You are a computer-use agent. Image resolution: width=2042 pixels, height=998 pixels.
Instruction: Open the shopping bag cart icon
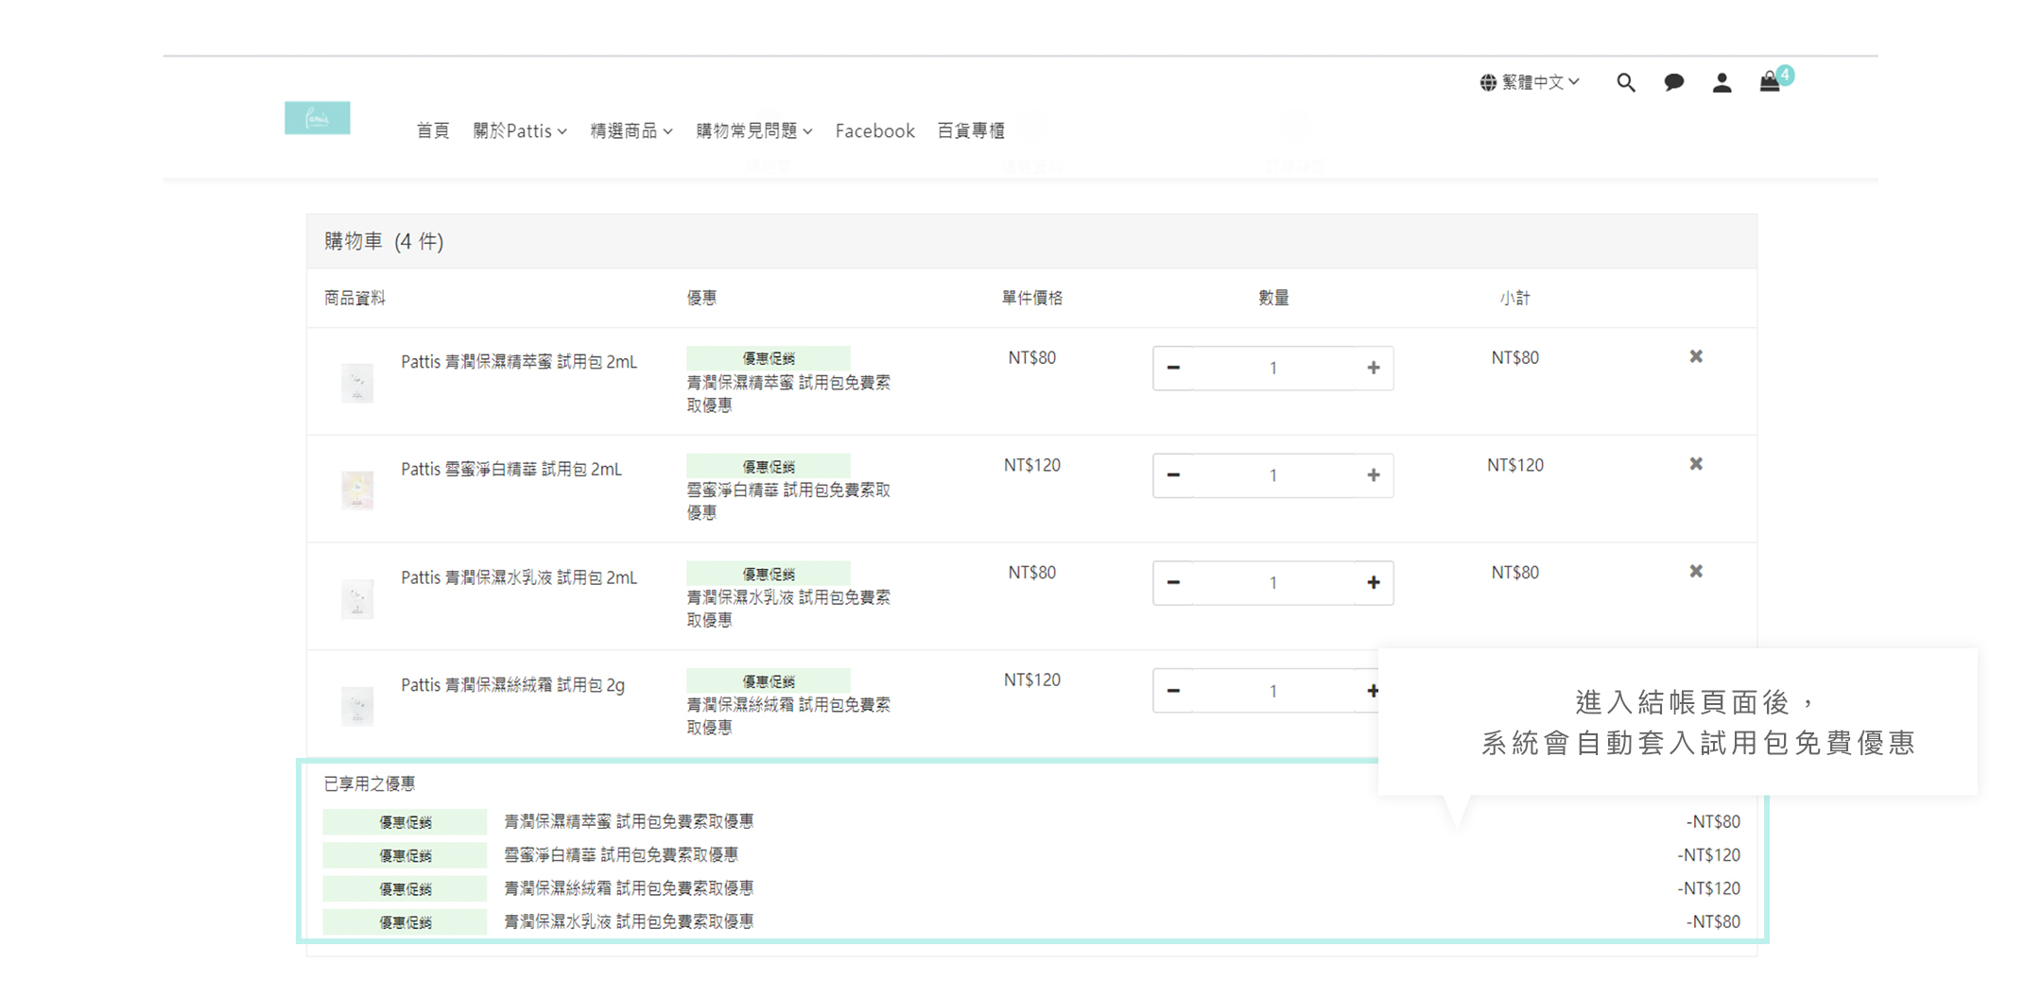(x=1770, y=83)
